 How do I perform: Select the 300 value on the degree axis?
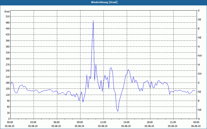click(8, 59)
